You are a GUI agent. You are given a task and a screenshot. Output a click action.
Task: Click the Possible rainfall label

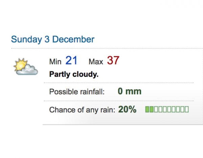click(x=77, y=92)
